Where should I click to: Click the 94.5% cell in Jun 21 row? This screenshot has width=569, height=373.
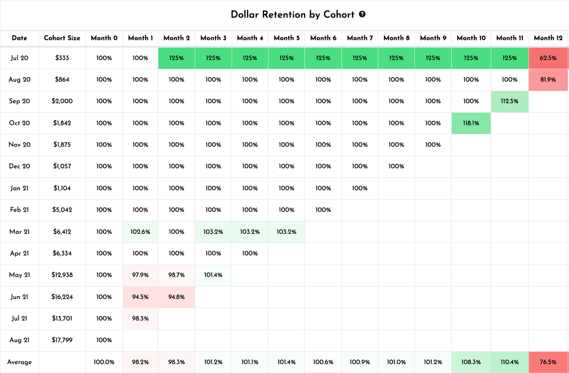pyautogui.click(x=140, y=297)
